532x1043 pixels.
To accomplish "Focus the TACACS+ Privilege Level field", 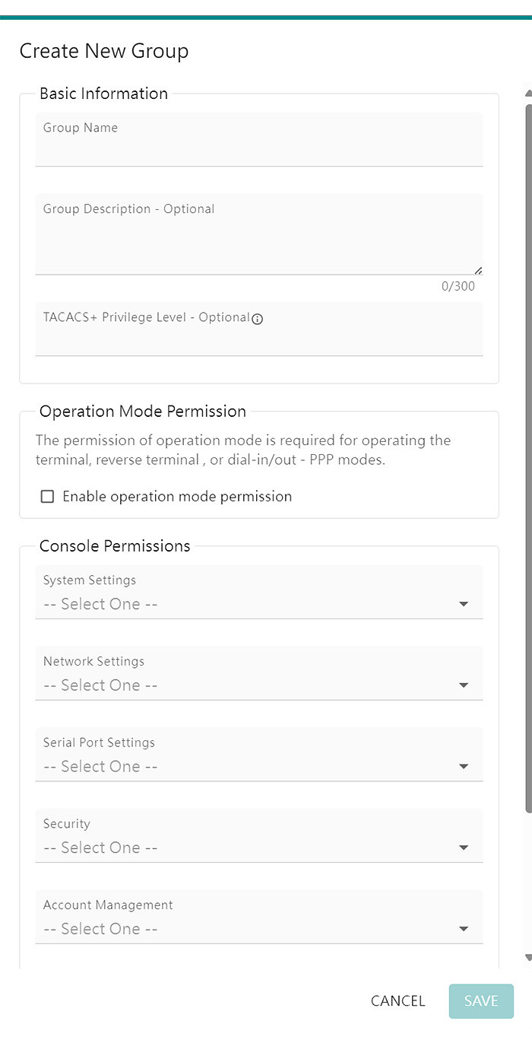I will click(259, 329).
